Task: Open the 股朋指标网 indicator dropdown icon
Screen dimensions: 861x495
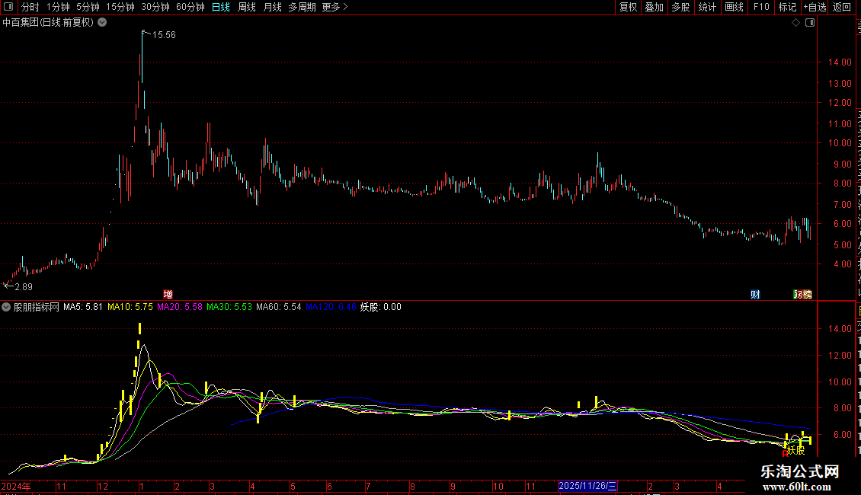Action: pyautogui.click(x=6, y=307)
